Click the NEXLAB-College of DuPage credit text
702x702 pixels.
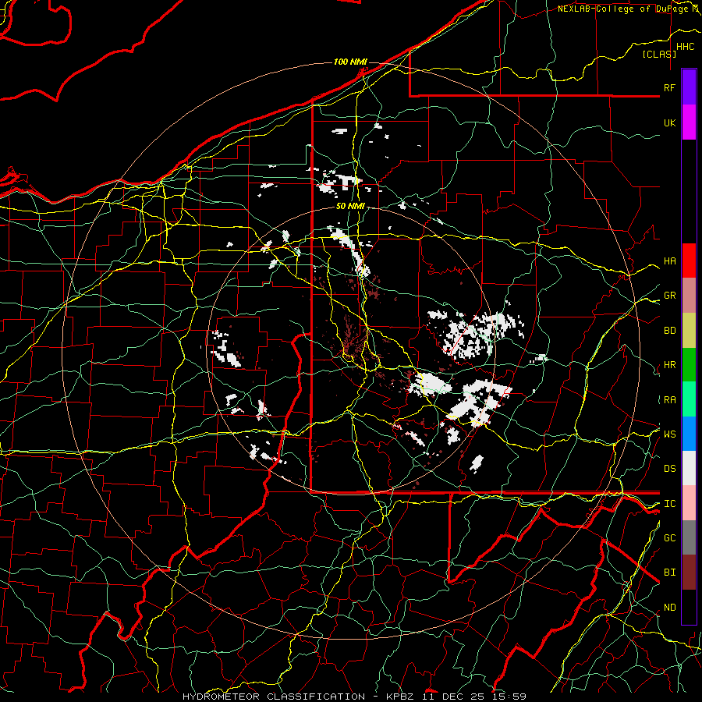tap(629, 9)
